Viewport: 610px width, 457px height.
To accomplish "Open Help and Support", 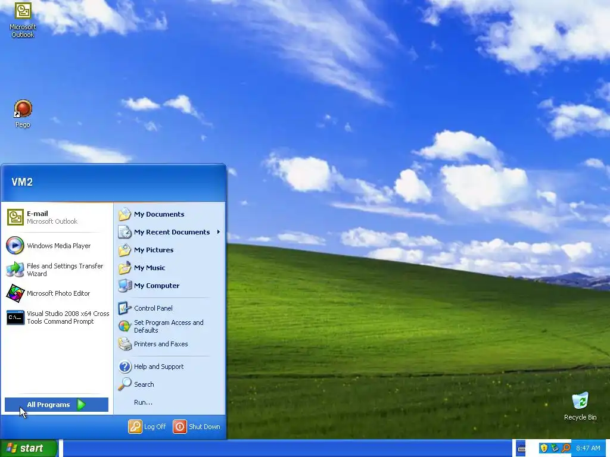I will pos(170,367).
